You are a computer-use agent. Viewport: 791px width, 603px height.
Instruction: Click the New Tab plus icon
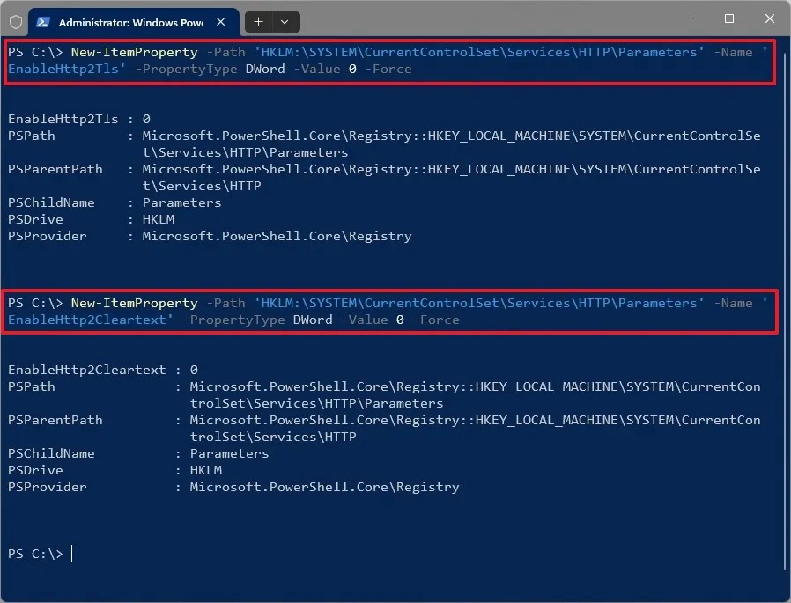pos(258,21)
